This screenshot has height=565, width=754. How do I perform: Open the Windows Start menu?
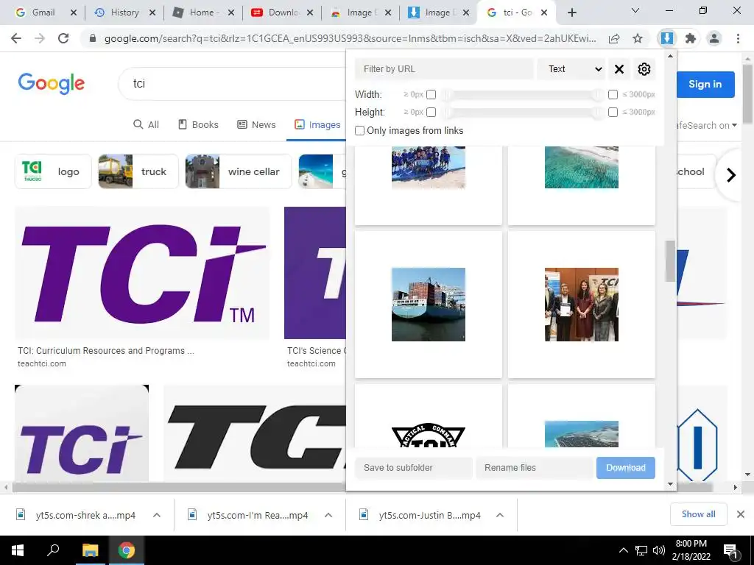click(18, 550)
